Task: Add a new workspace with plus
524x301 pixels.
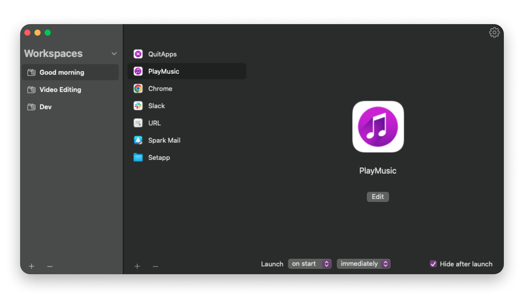Action: [32, 266]
